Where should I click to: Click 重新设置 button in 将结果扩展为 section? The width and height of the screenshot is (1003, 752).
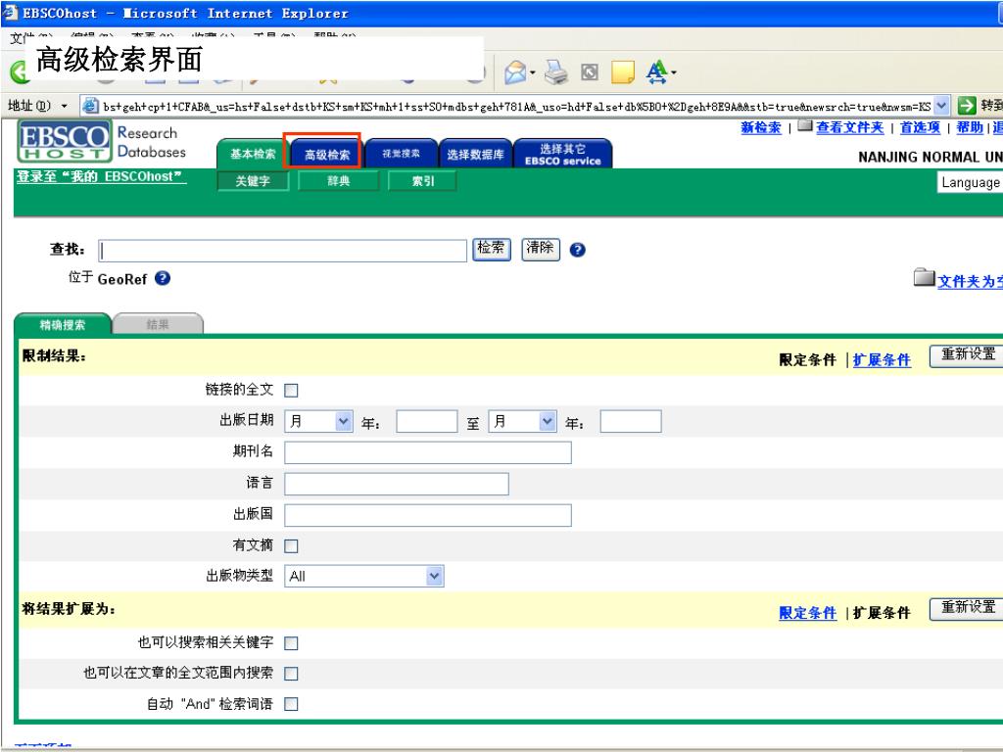coord(967,608)
